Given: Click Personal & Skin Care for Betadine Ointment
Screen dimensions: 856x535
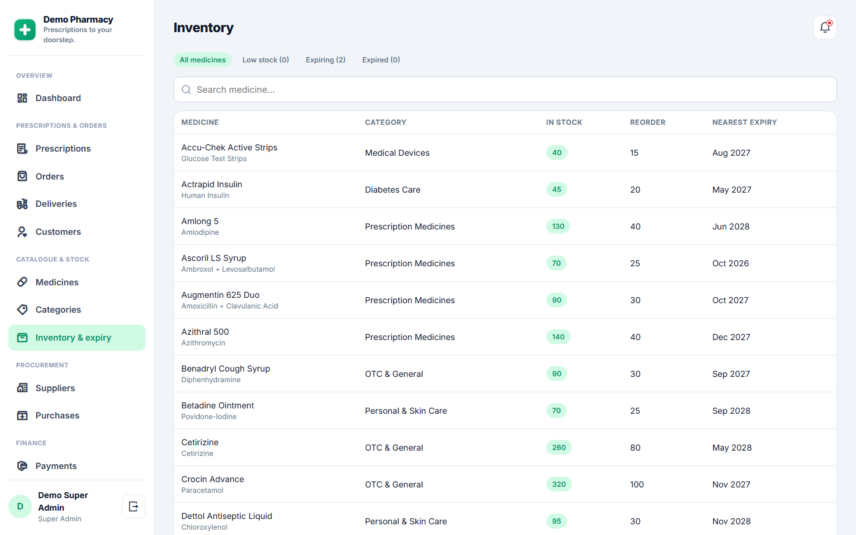Looking at the screenshot, I should point(406,411).
